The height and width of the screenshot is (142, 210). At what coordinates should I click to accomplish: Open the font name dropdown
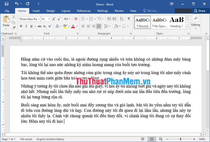click(x=38, y=19)
